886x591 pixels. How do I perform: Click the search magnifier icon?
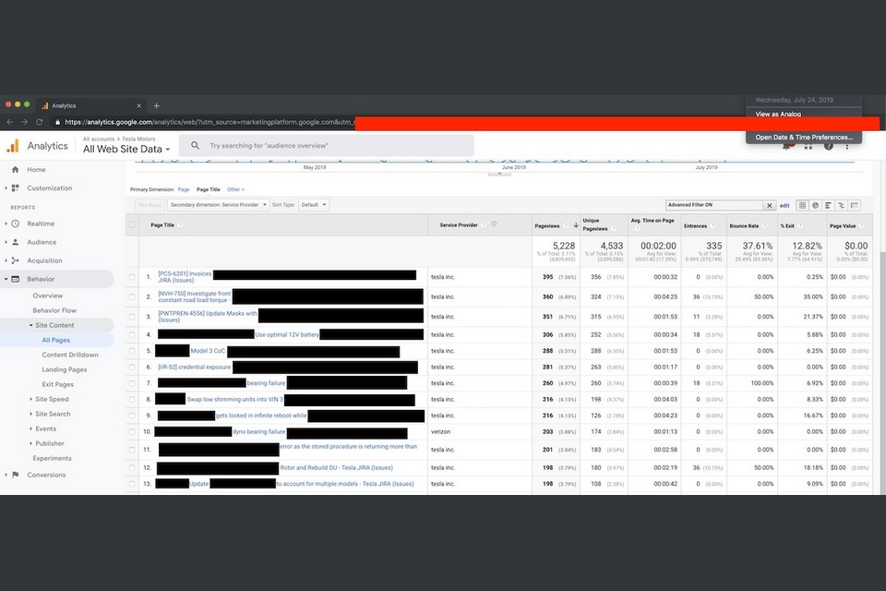point(195,145)
